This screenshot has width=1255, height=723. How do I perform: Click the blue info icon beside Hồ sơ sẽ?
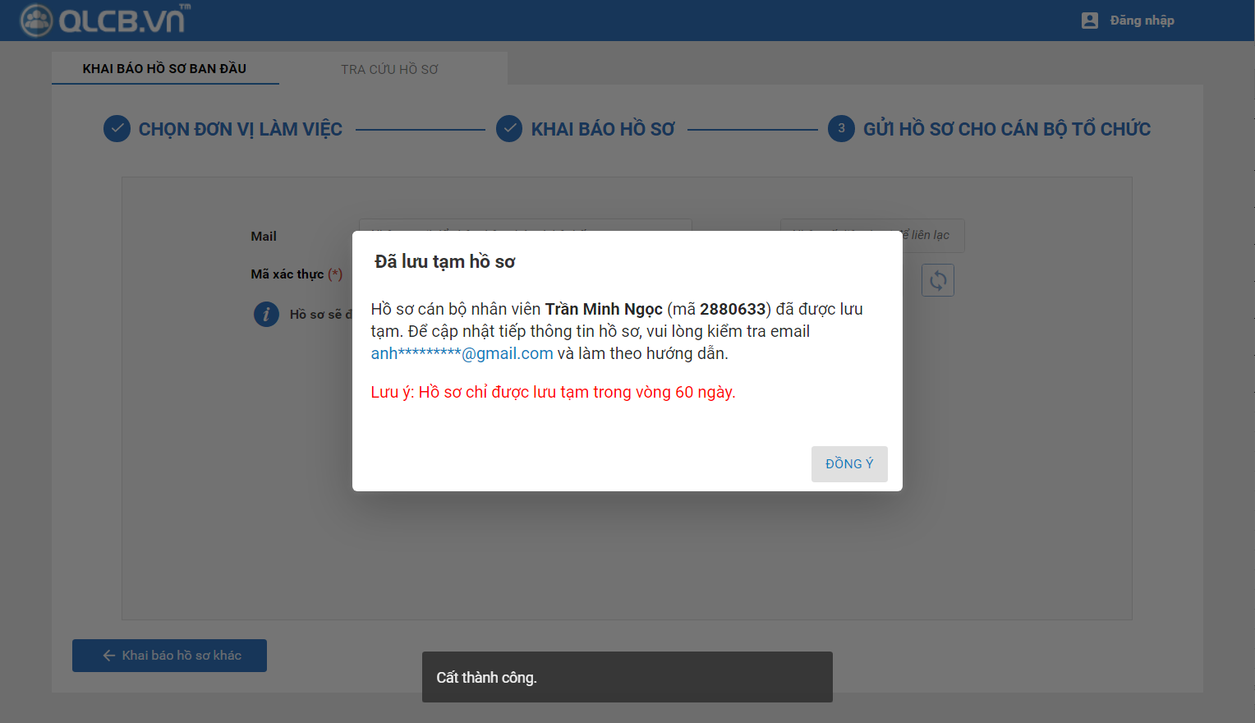[266, 314]
